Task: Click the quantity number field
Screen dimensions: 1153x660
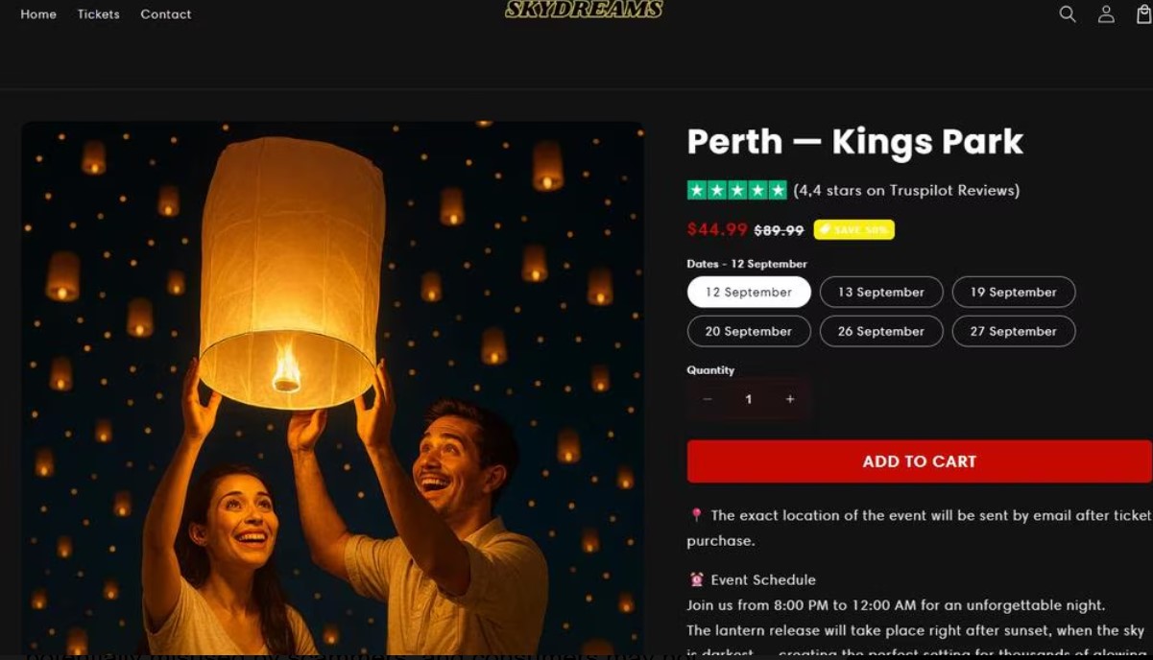Action: [749, 399]
